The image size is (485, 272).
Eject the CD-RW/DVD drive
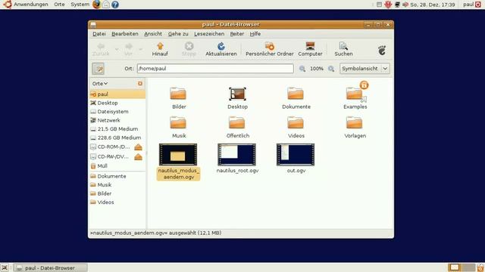click(138, 157)
